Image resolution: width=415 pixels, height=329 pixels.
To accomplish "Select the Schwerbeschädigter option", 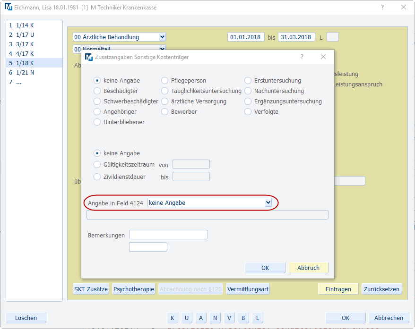I will (x=97, y=101).
